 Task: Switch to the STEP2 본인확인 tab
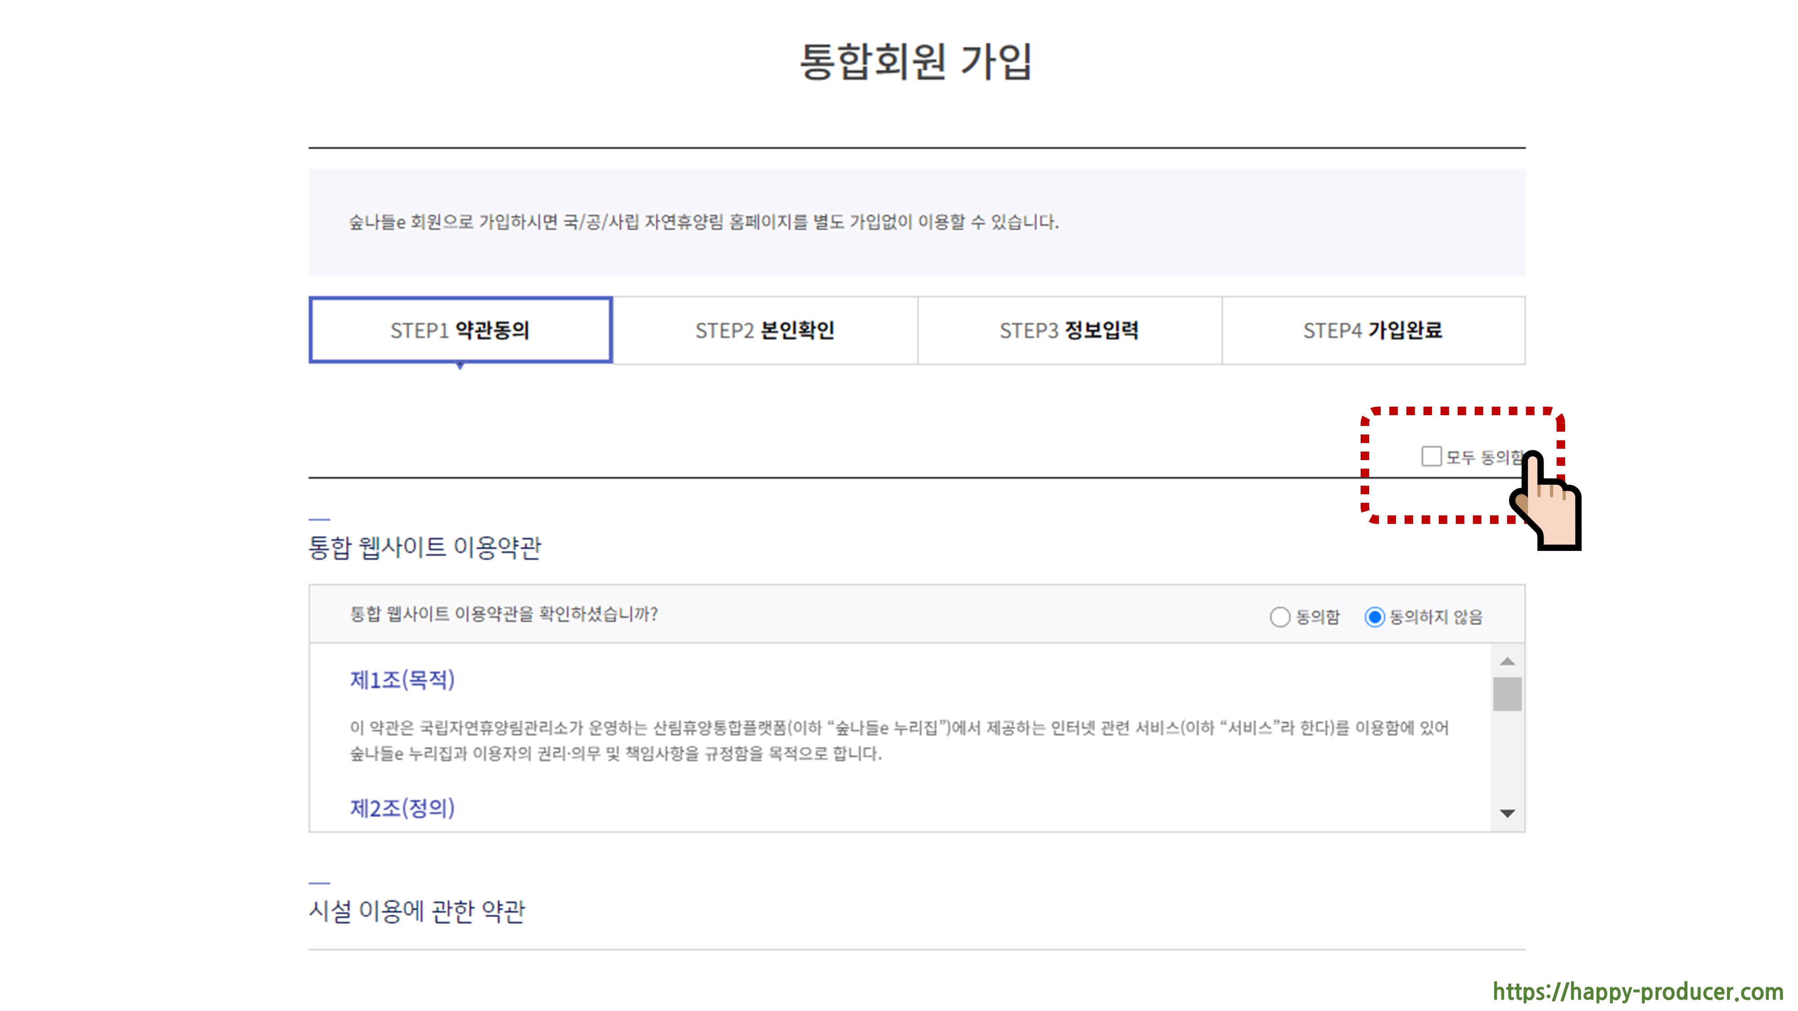click(x=765, y=330)
